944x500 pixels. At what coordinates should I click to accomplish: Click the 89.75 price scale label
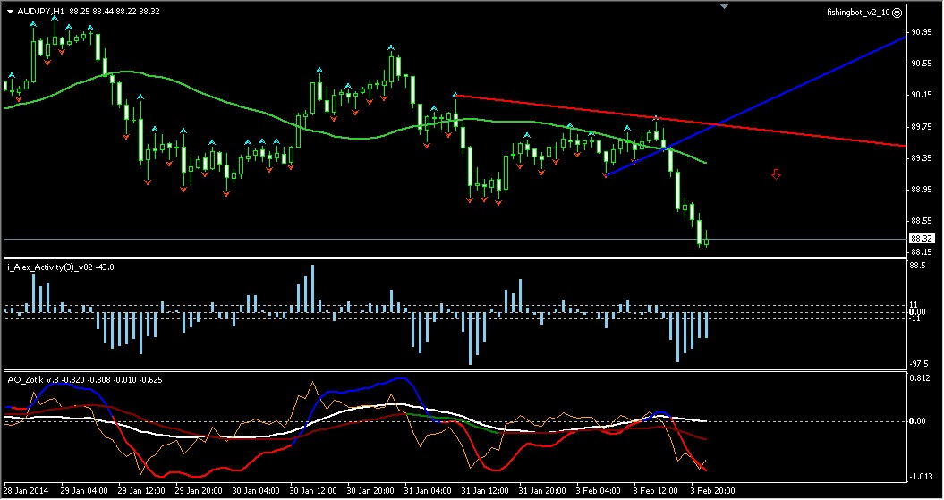click(x=922, y=126)
